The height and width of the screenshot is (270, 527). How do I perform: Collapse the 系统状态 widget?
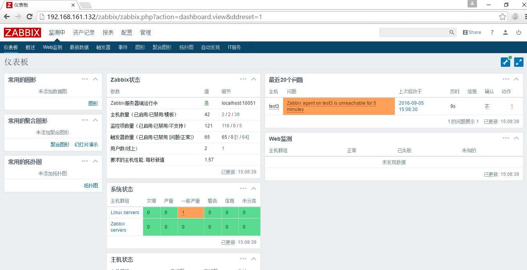click(x=254, y=188)
